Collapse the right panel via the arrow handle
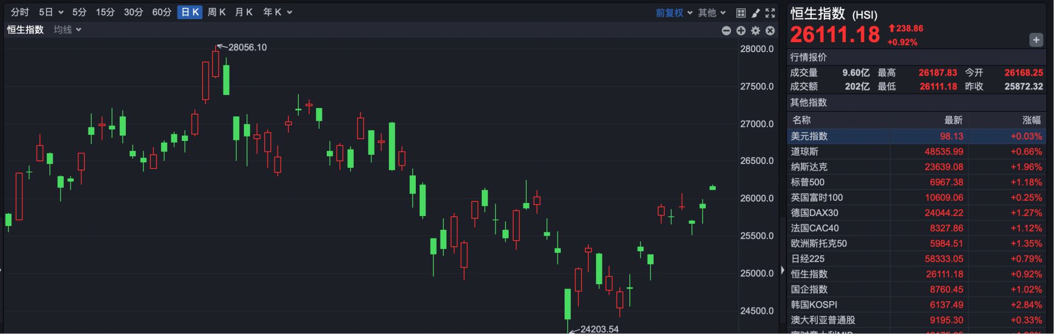 tap(782, 270)
